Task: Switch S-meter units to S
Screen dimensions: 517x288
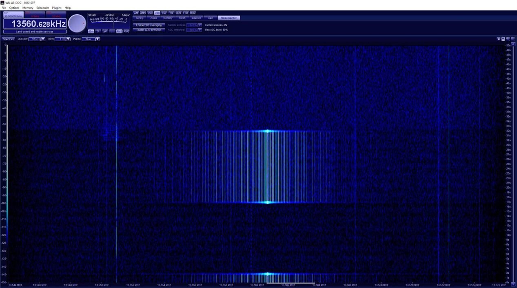Action: coord(98,31)
